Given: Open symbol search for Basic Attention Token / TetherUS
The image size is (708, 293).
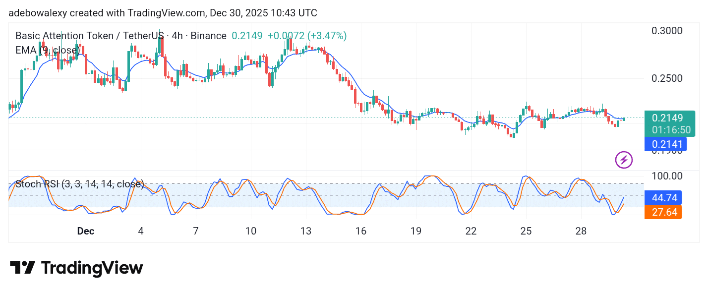Looking at the screenshot, I should pos(89,35).
